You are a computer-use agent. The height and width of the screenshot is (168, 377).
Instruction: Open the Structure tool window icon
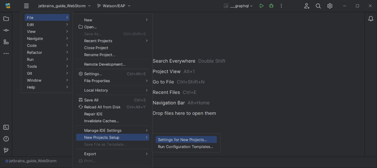6,42
